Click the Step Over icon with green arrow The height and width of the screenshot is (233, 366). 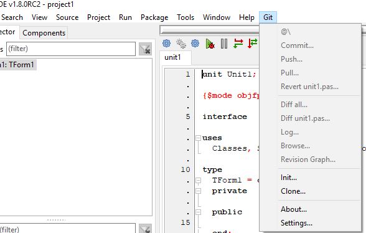[x=253, y=44]
